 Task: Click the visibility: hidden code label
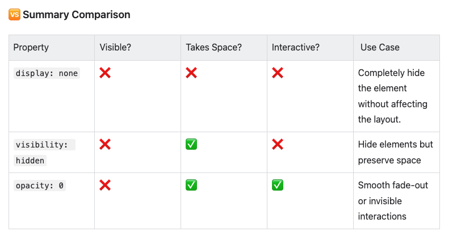pos(44,153)
